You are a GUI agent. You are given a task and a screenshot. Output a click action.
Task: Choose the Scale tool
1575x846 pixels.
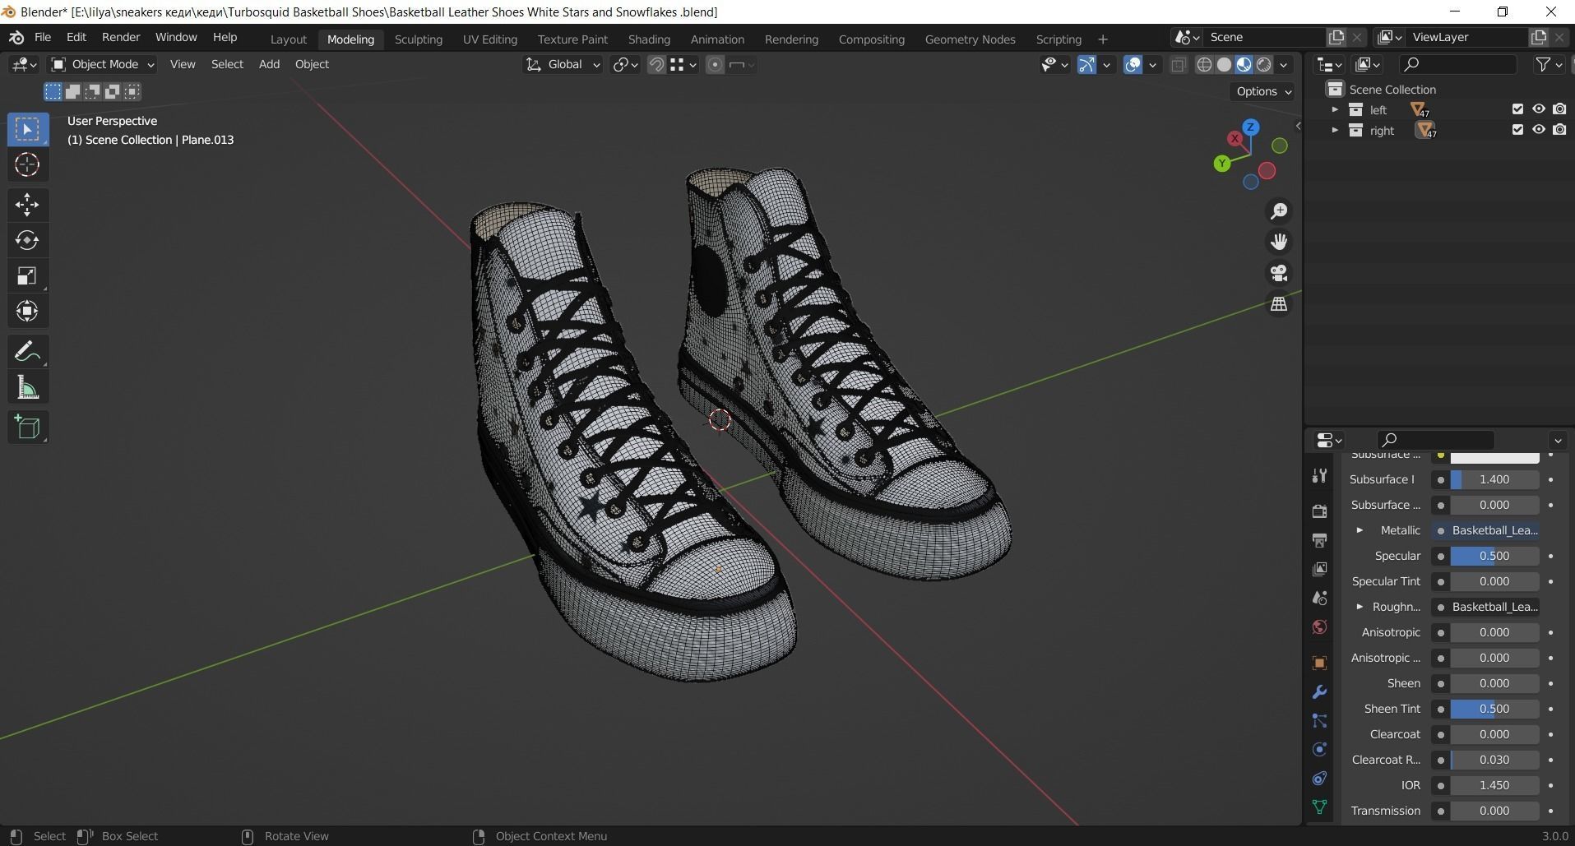tap(27, 276)
